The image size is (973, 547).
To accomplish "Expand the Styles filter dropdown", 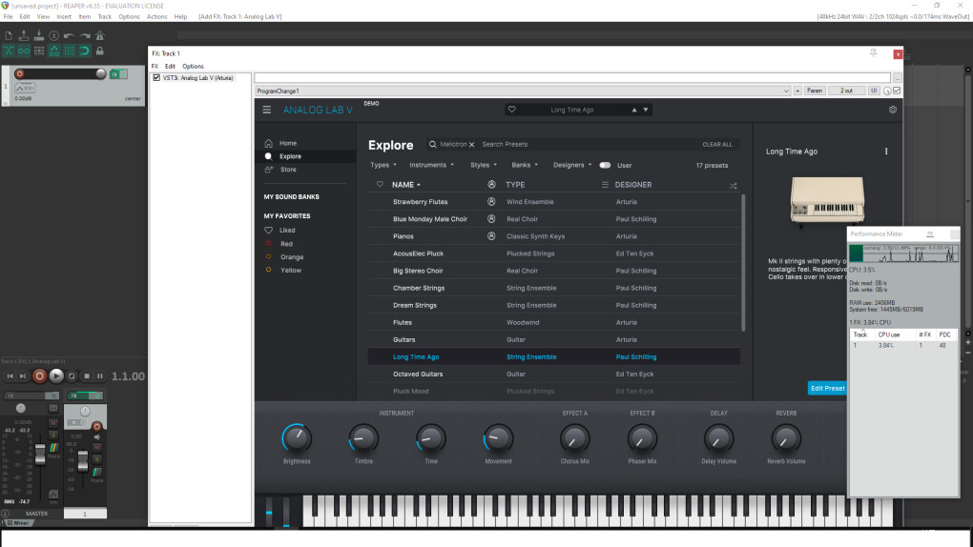I will [x=484, y=166].
